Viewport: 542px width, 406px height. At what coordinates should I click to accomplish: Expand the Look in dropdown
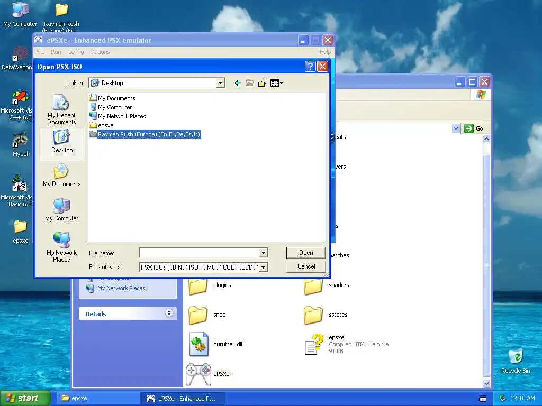pyautogui.click(x=220, y=83)
